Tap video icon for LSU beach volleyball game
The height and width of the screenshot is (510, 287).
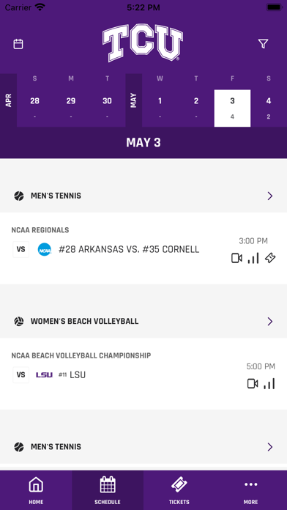253,384
